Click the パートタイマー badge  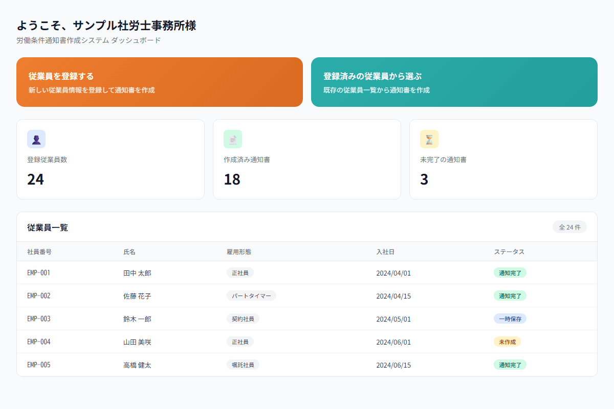[x=251, y=296]
